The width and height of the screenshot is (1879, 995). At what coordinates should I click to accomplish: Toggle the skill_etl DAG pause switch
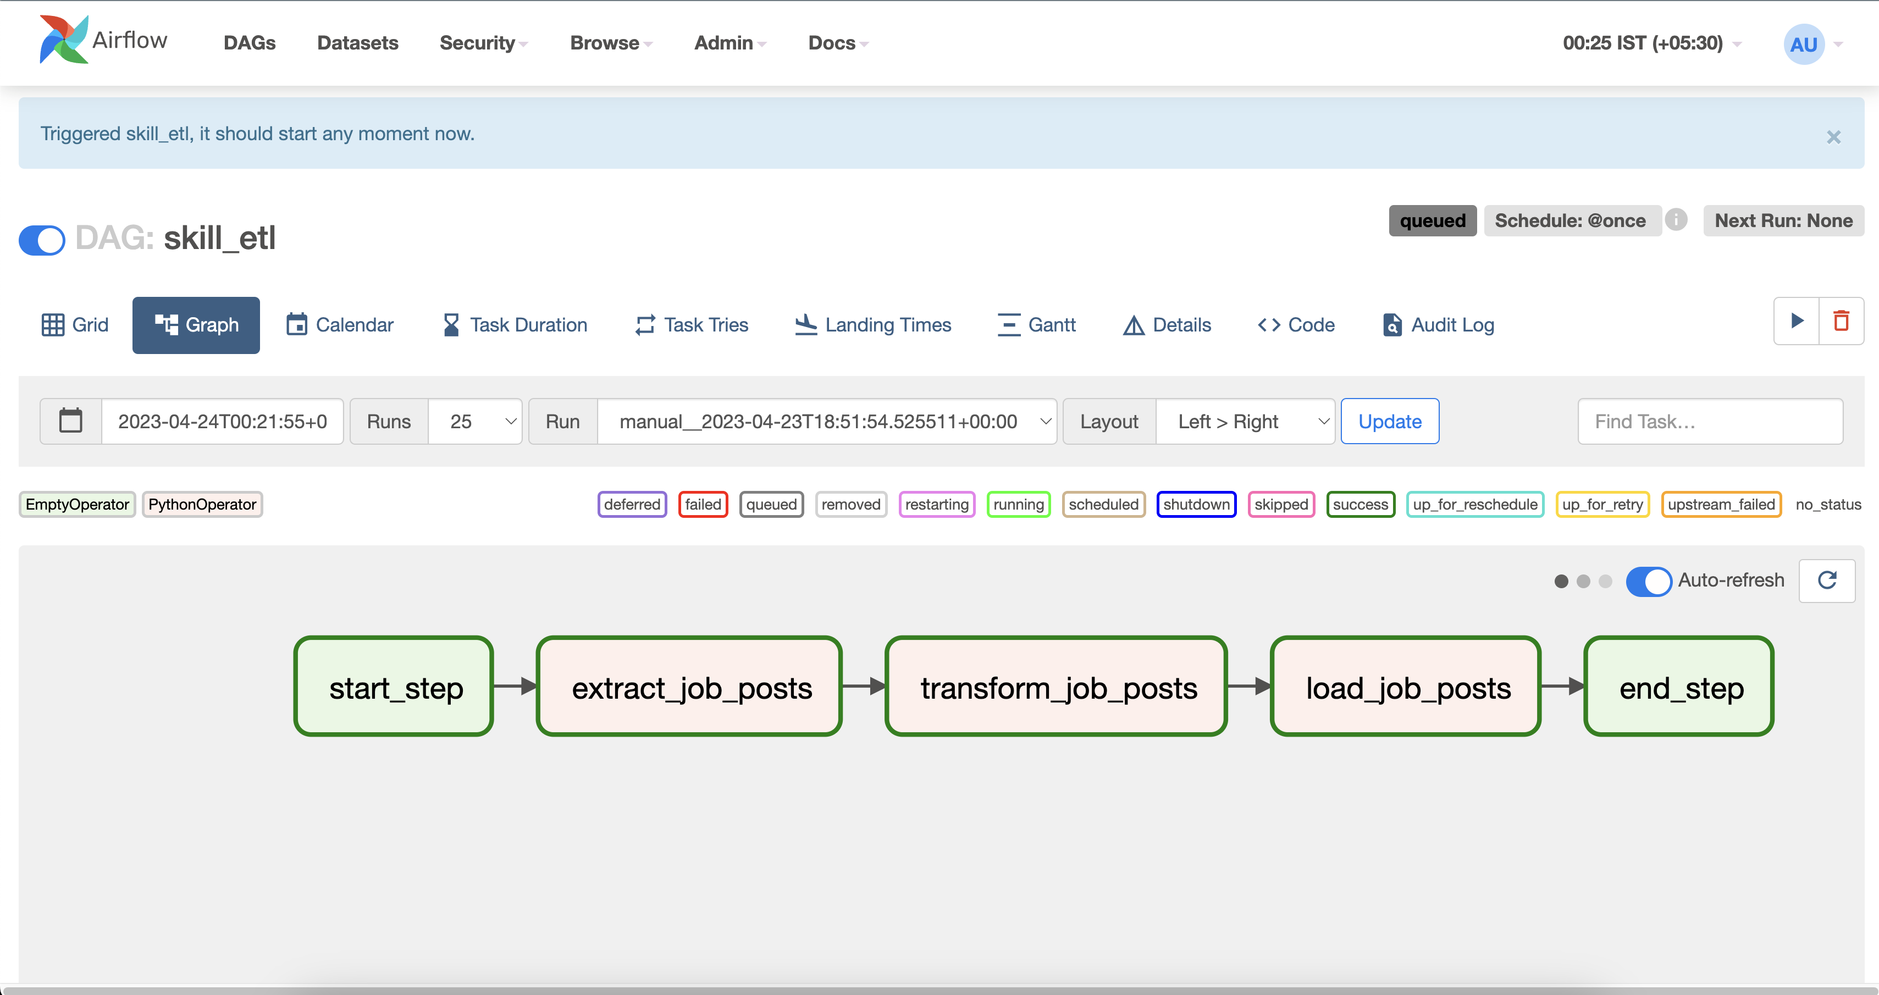[x=42, y=239]
